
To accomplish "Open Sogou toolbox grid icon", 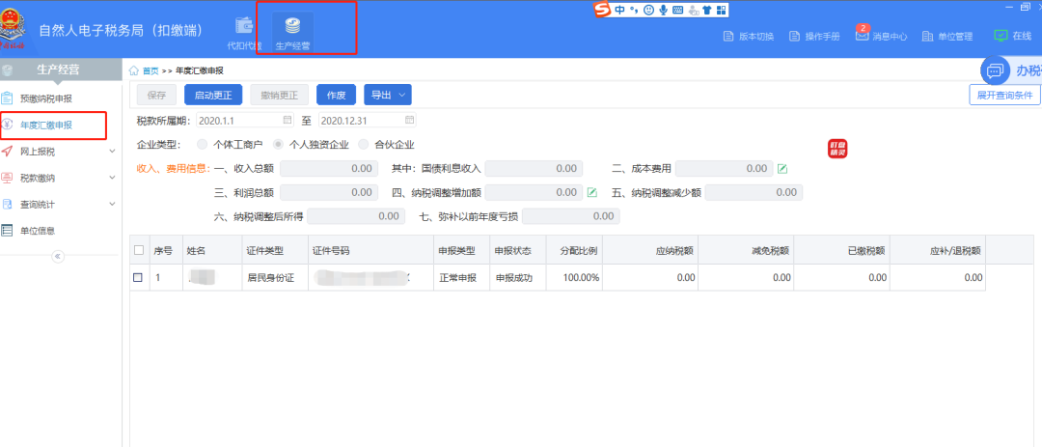I will [722, 10].
